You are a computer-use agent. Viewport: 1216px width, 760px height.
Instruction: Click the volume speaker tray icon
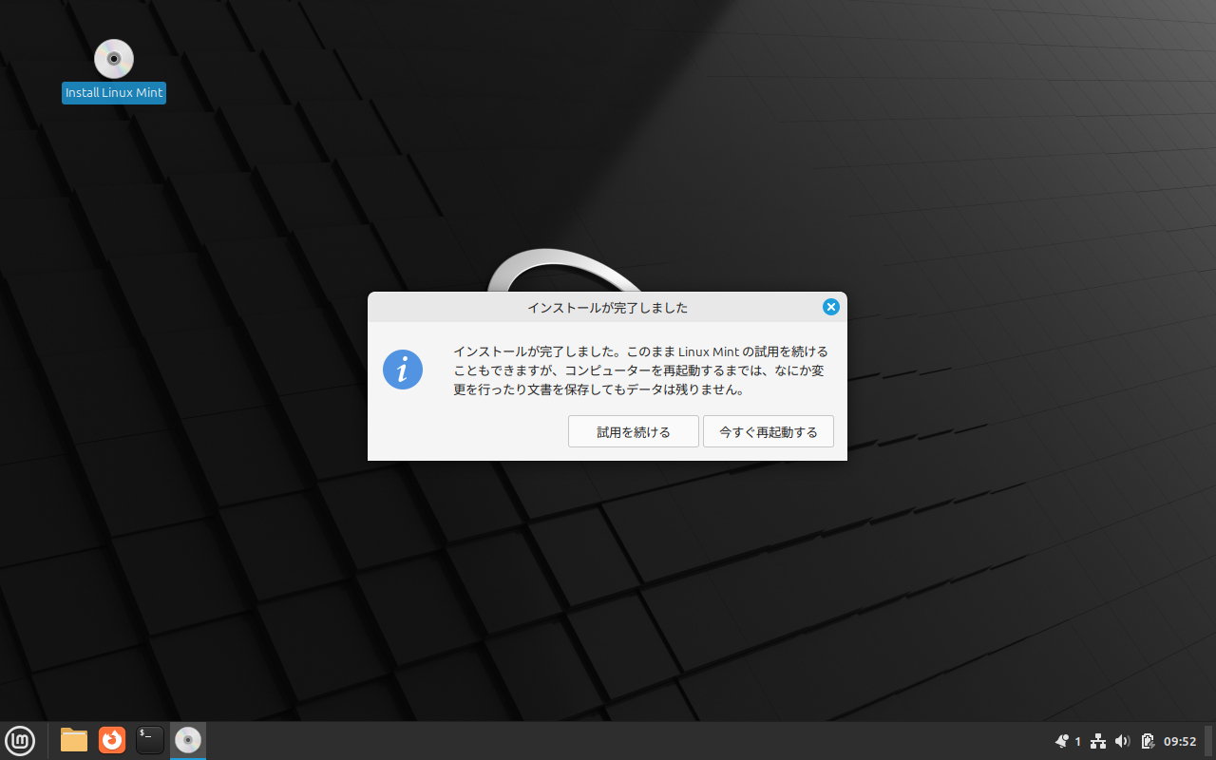1122,741
